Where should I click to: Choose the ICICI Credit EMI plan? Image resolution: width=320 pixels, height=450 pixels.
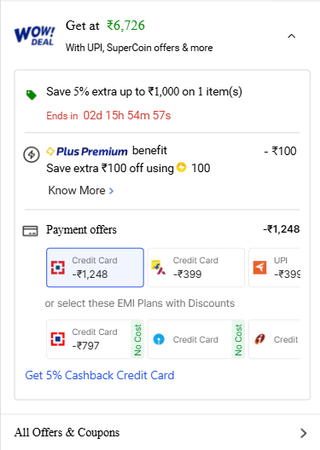[274, 339]
